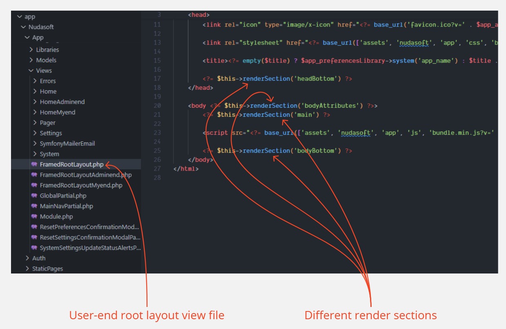Click PHP icon beside FramedRootLayoutAdminend.php
The height and width of the screenshot is (329, 506).
34,175
